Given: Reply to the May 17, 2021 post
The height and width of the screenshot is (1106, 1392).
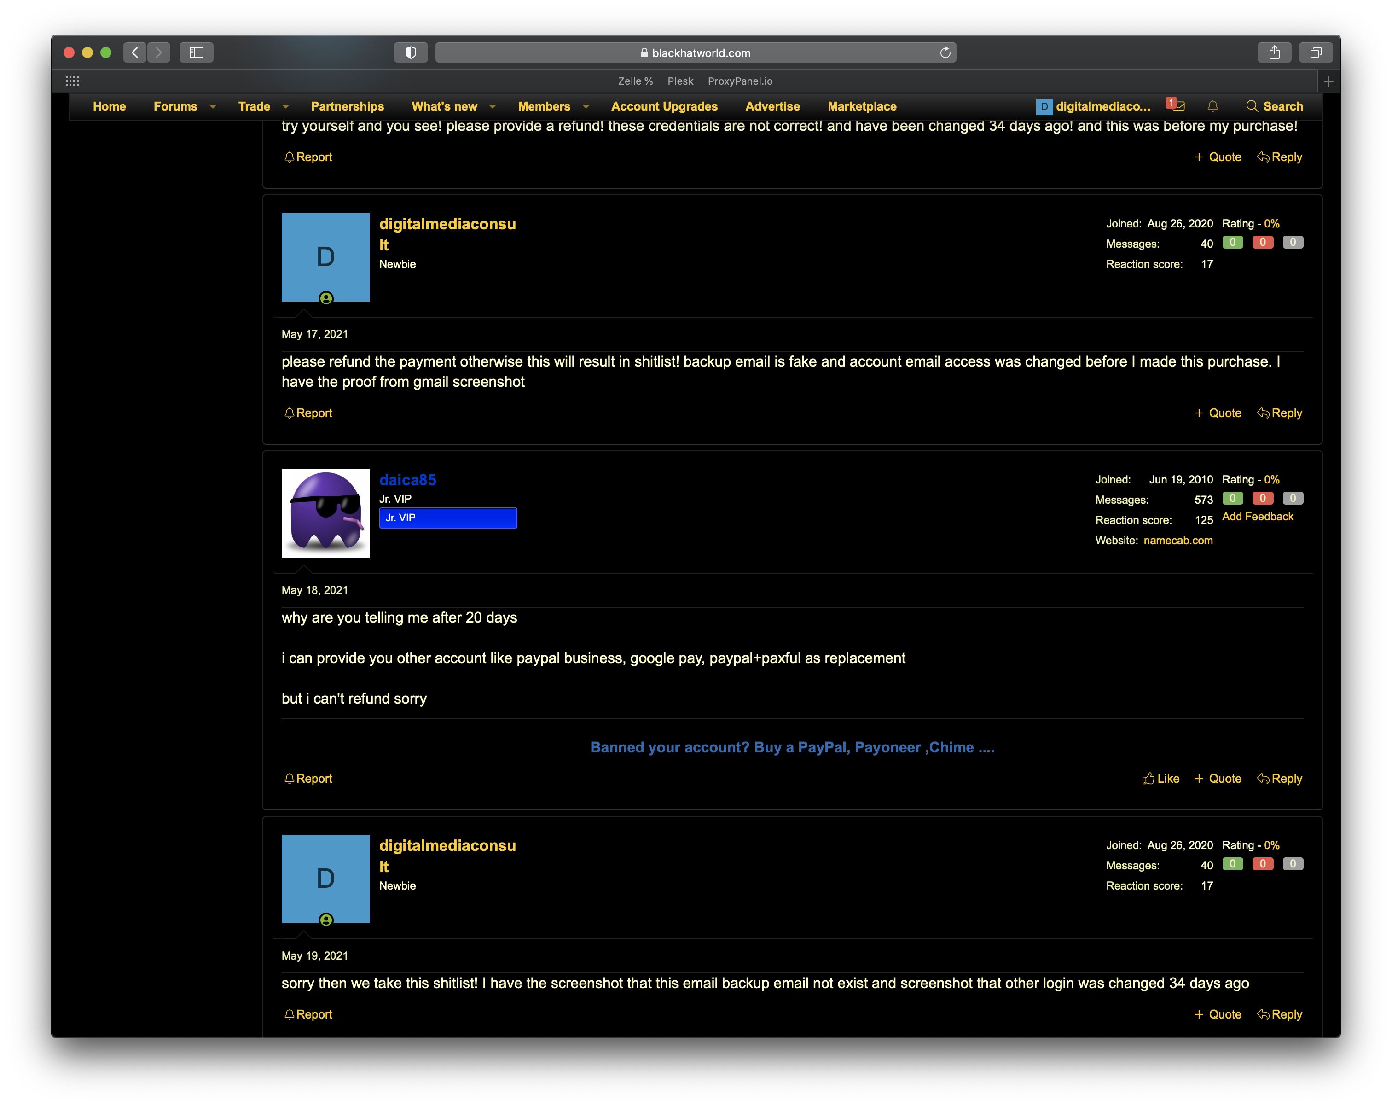Looking at the screenshot, I should point(1280,413).
